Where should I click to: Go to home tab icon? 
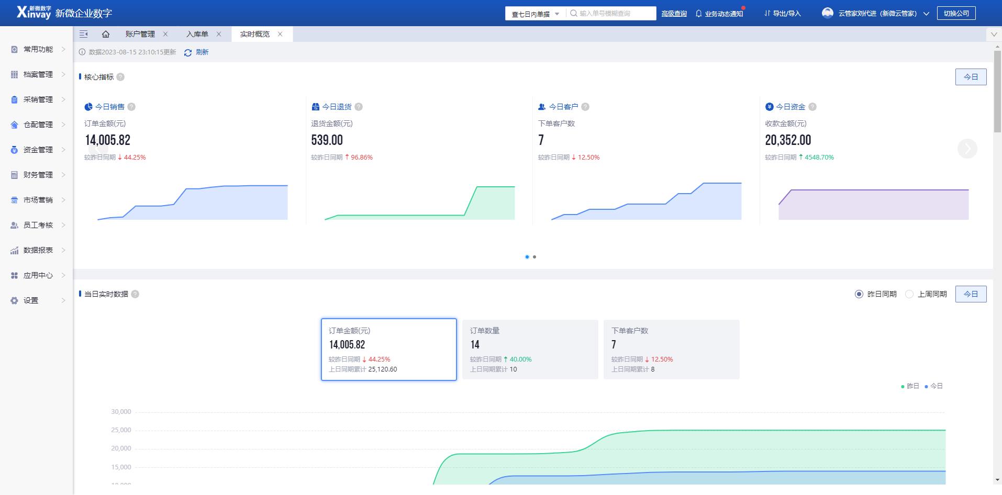coord(106,34)
